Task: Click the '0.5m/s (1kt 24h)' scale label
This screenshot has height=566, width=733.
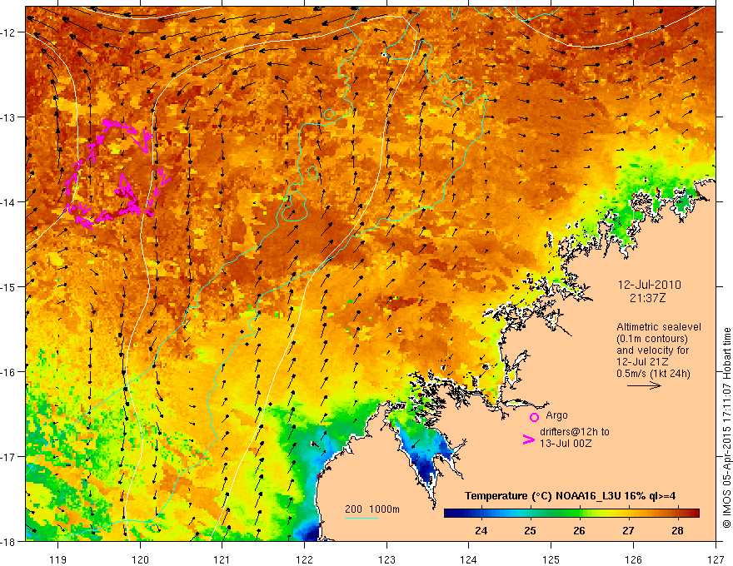Action: click(x=654, y=373)
